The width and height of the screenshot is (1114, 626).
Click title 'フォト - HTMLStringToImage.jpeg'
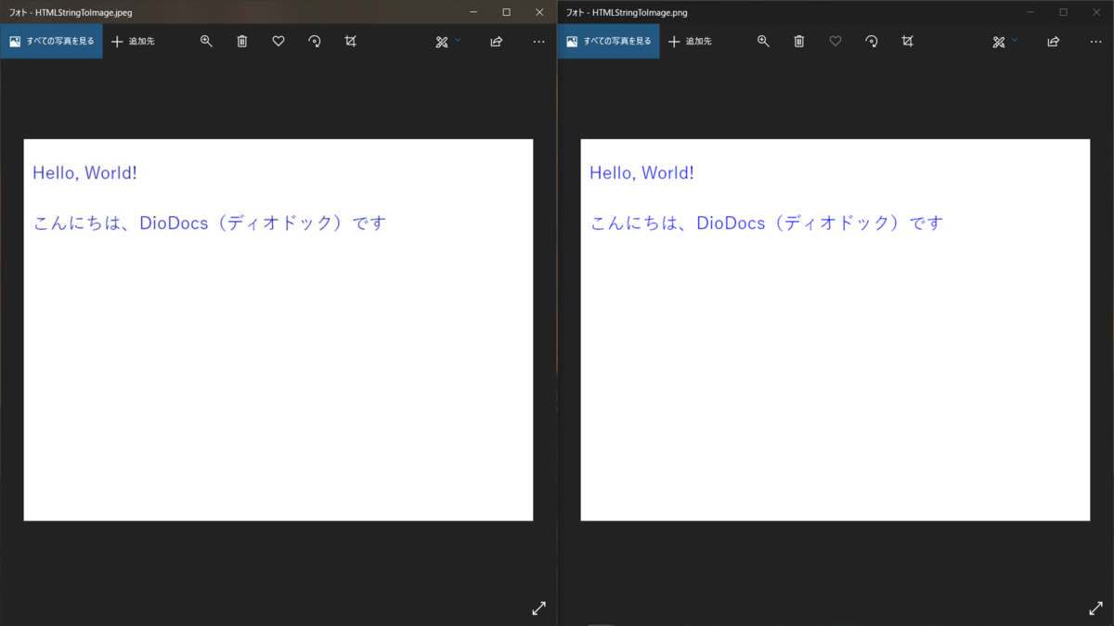pos(71,13)
